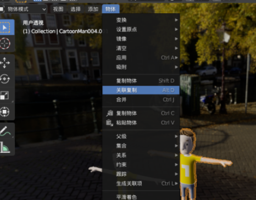Open the 选择 menu

click(75, 9)
